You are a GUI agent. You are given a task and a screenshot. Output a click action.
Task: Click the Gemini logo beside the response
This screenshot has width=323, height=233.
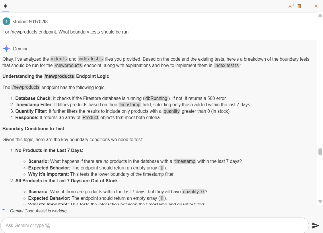(6, 49)
